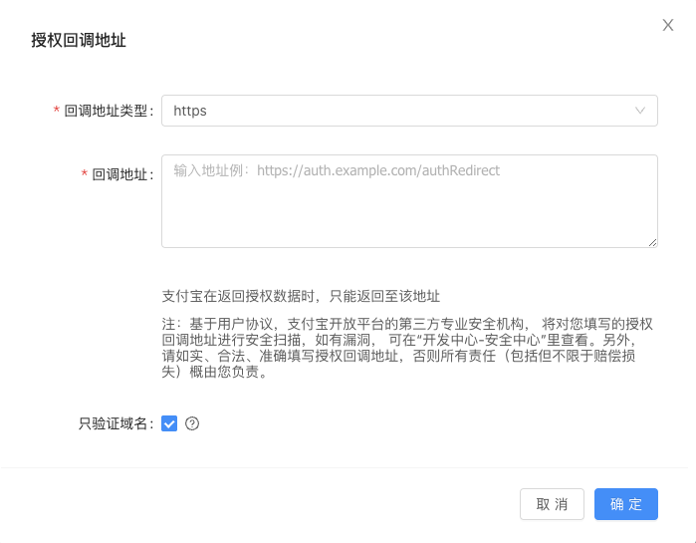Click the help question mark icon beside 只验证域名
This screenshot has height=543, width=696.
[193, 423]
